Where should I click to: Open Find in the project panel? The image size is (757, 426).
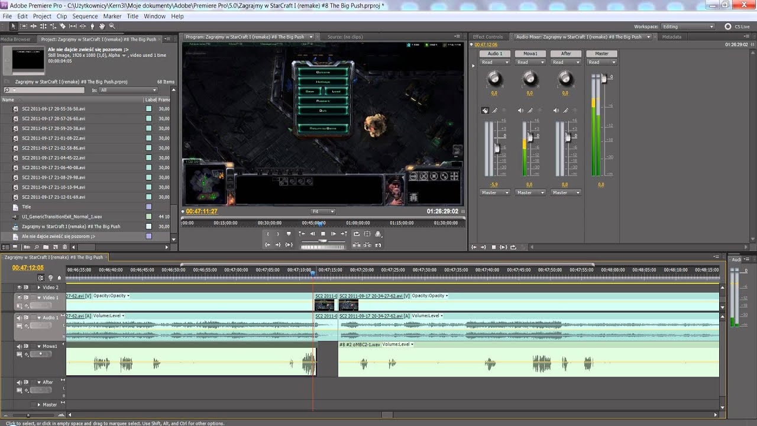click(36, 247)
